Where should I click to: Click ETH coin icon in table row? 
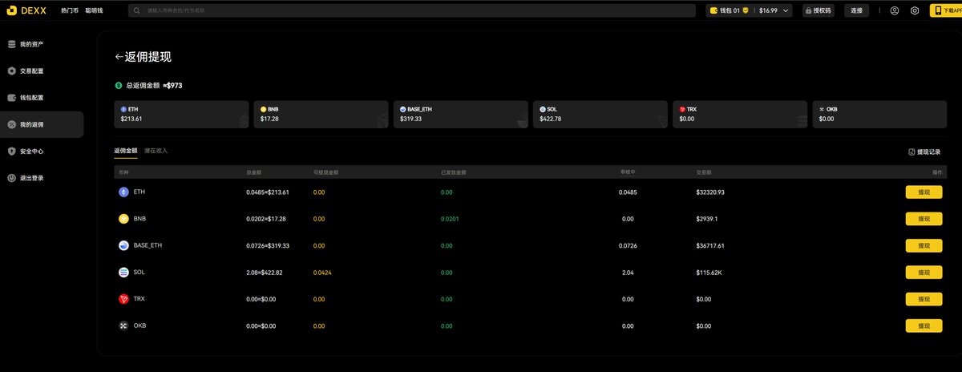123,192
